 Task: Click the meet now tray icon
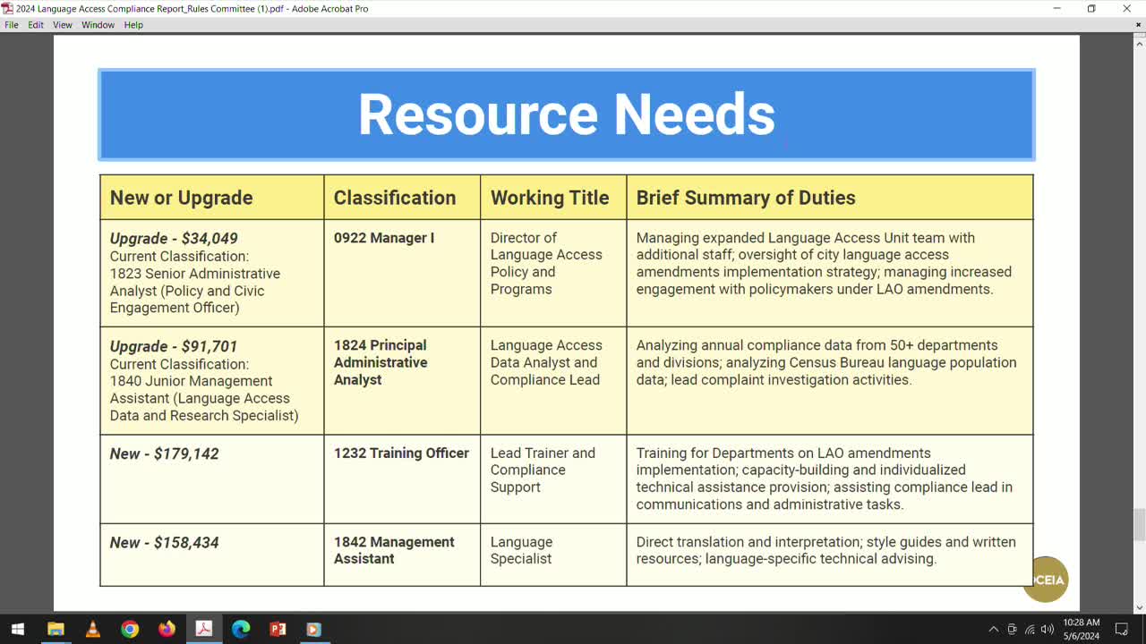(1012, 629)
